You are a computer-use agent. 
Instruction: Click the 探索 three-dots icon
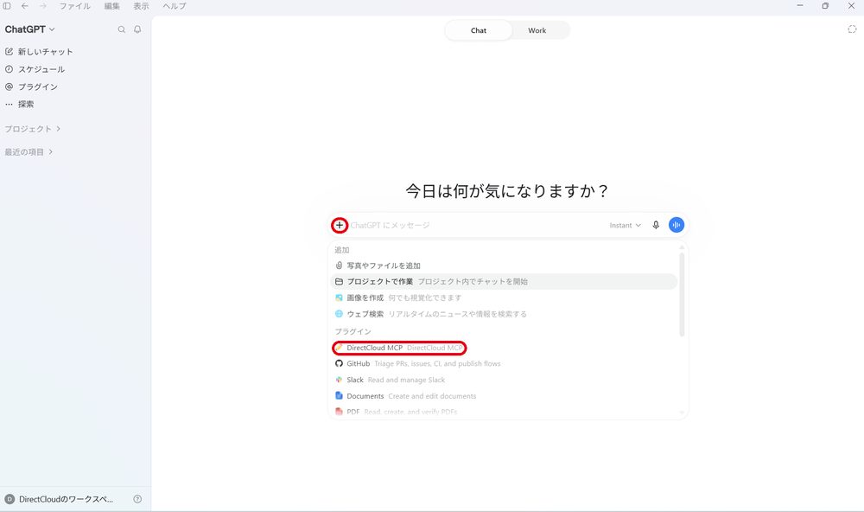(9, 104)
